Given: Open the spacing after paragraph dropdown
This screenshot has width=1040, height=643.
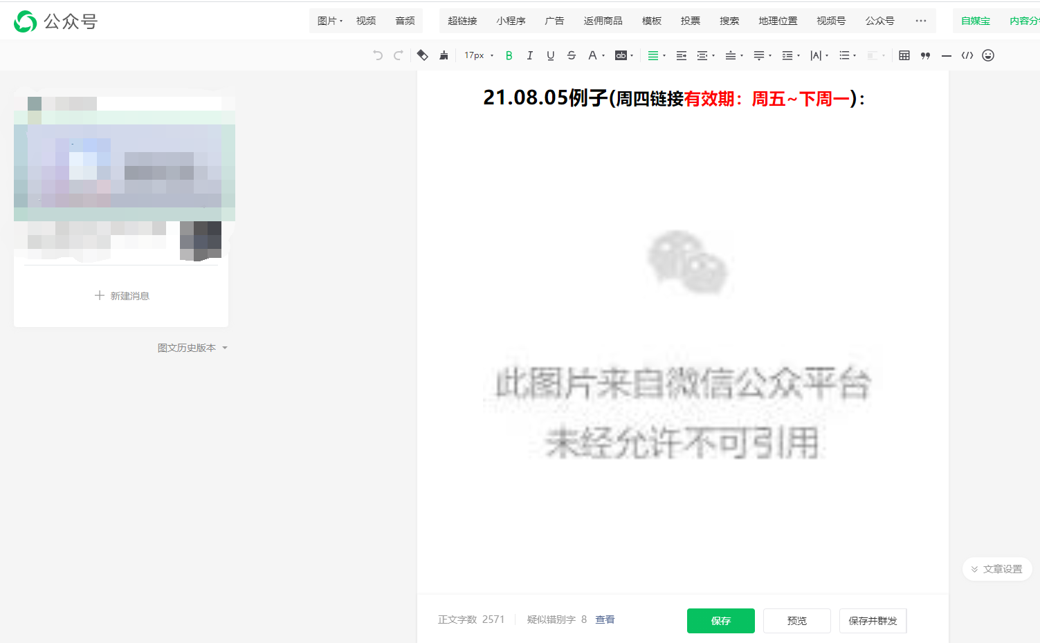Looking at the screenshot, I should (763, 55).
